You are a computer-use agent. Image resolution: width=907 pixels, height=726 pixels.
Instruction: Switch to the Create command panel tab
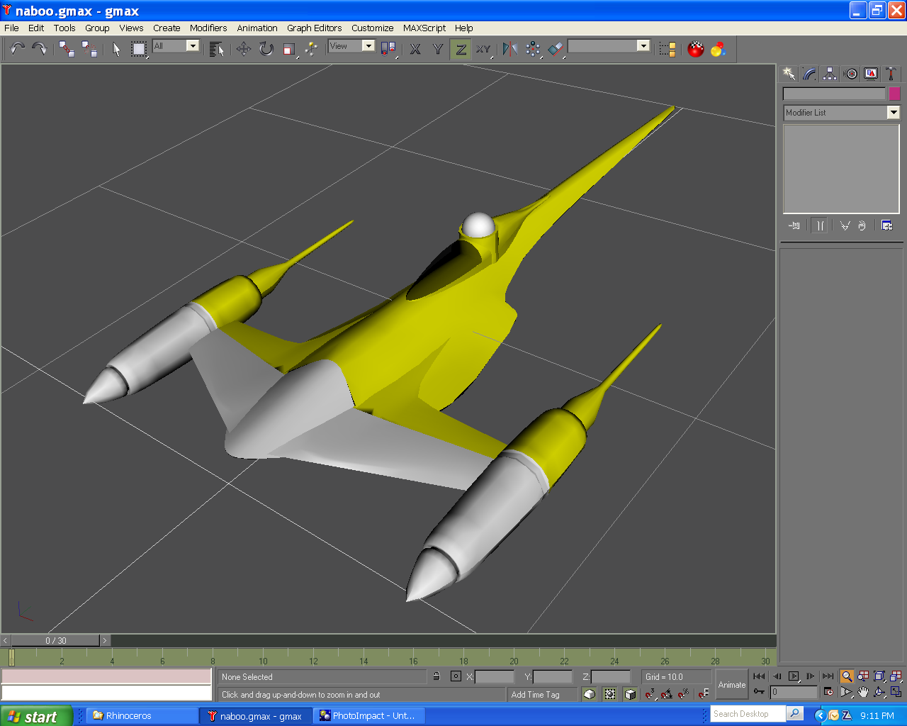click(x=789, y=74)
